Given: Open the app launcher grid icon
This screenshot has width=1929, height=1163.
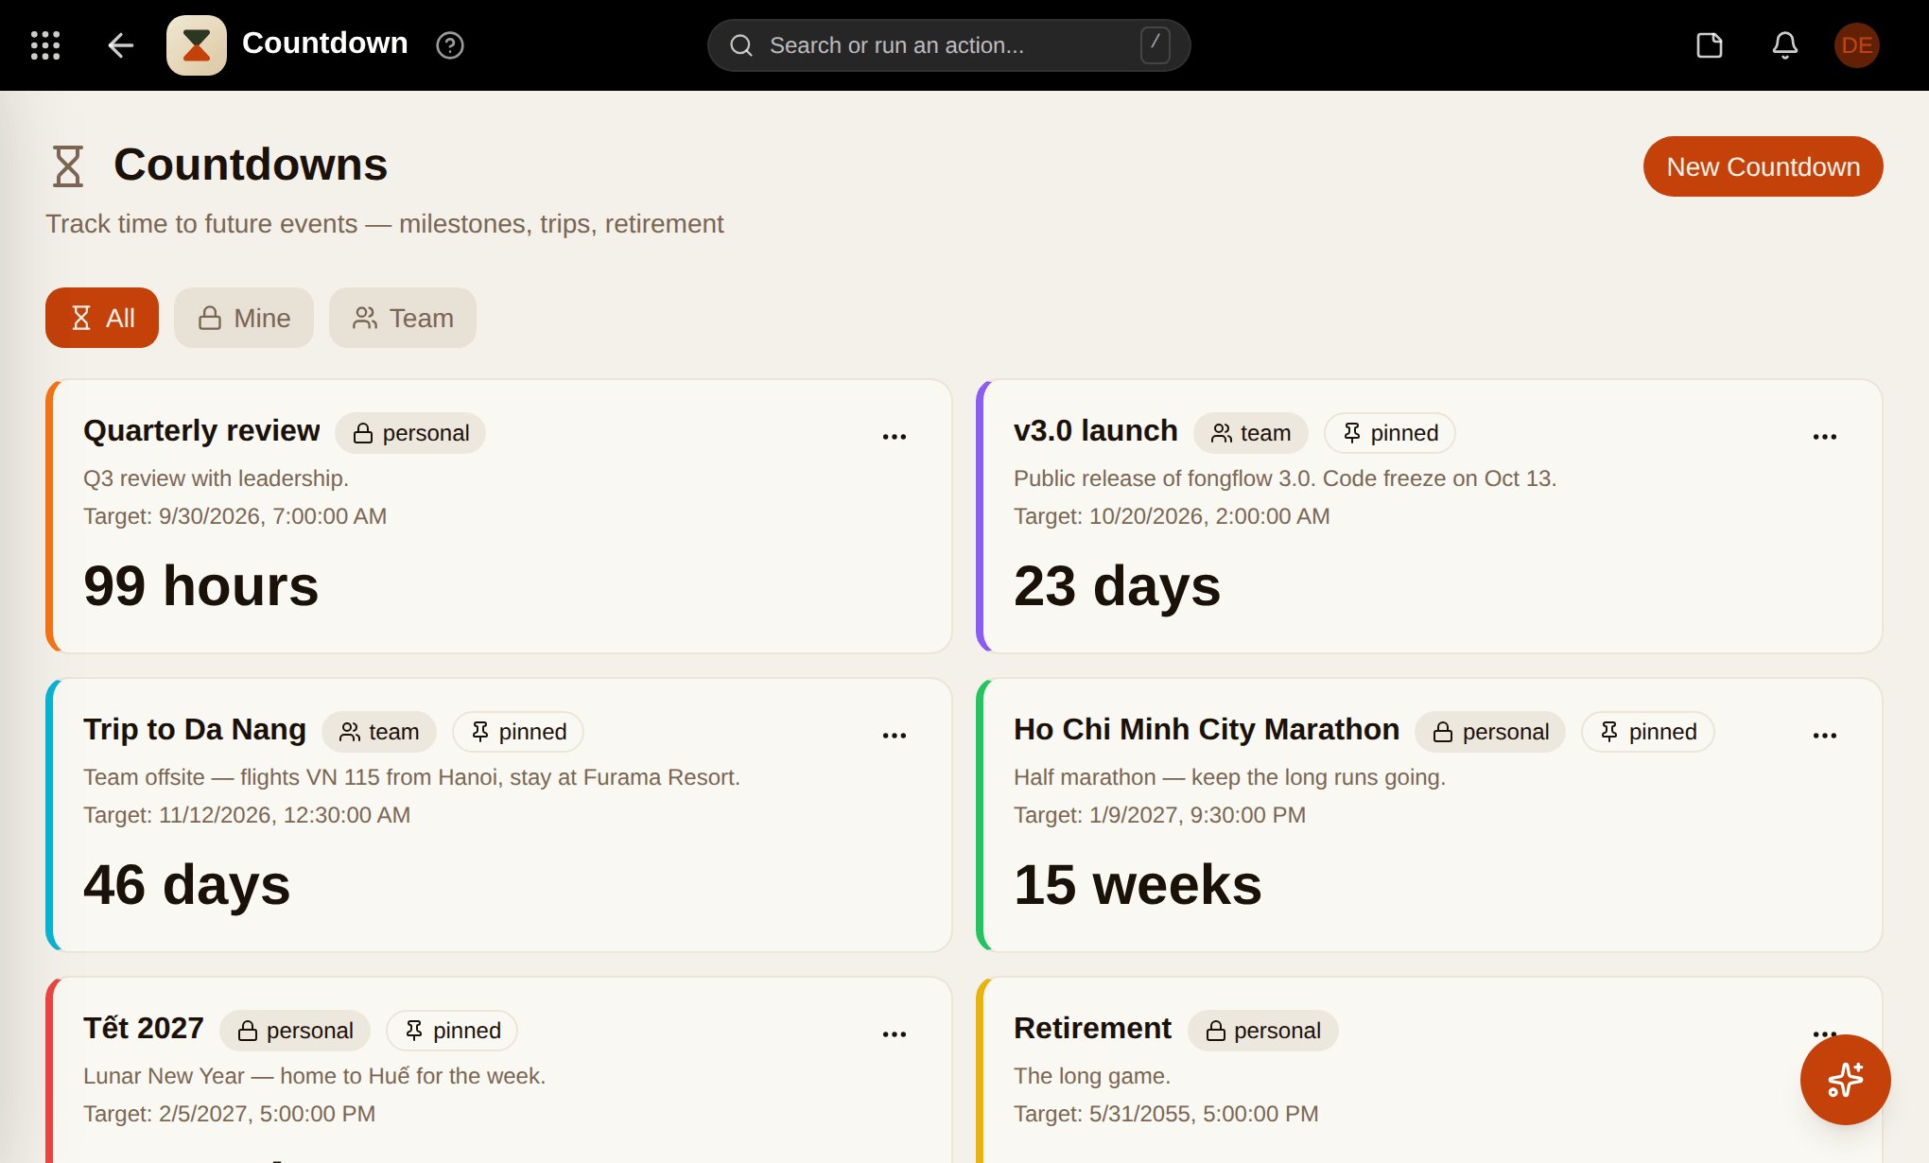Looking at the screenshot, I should (45, 45).
